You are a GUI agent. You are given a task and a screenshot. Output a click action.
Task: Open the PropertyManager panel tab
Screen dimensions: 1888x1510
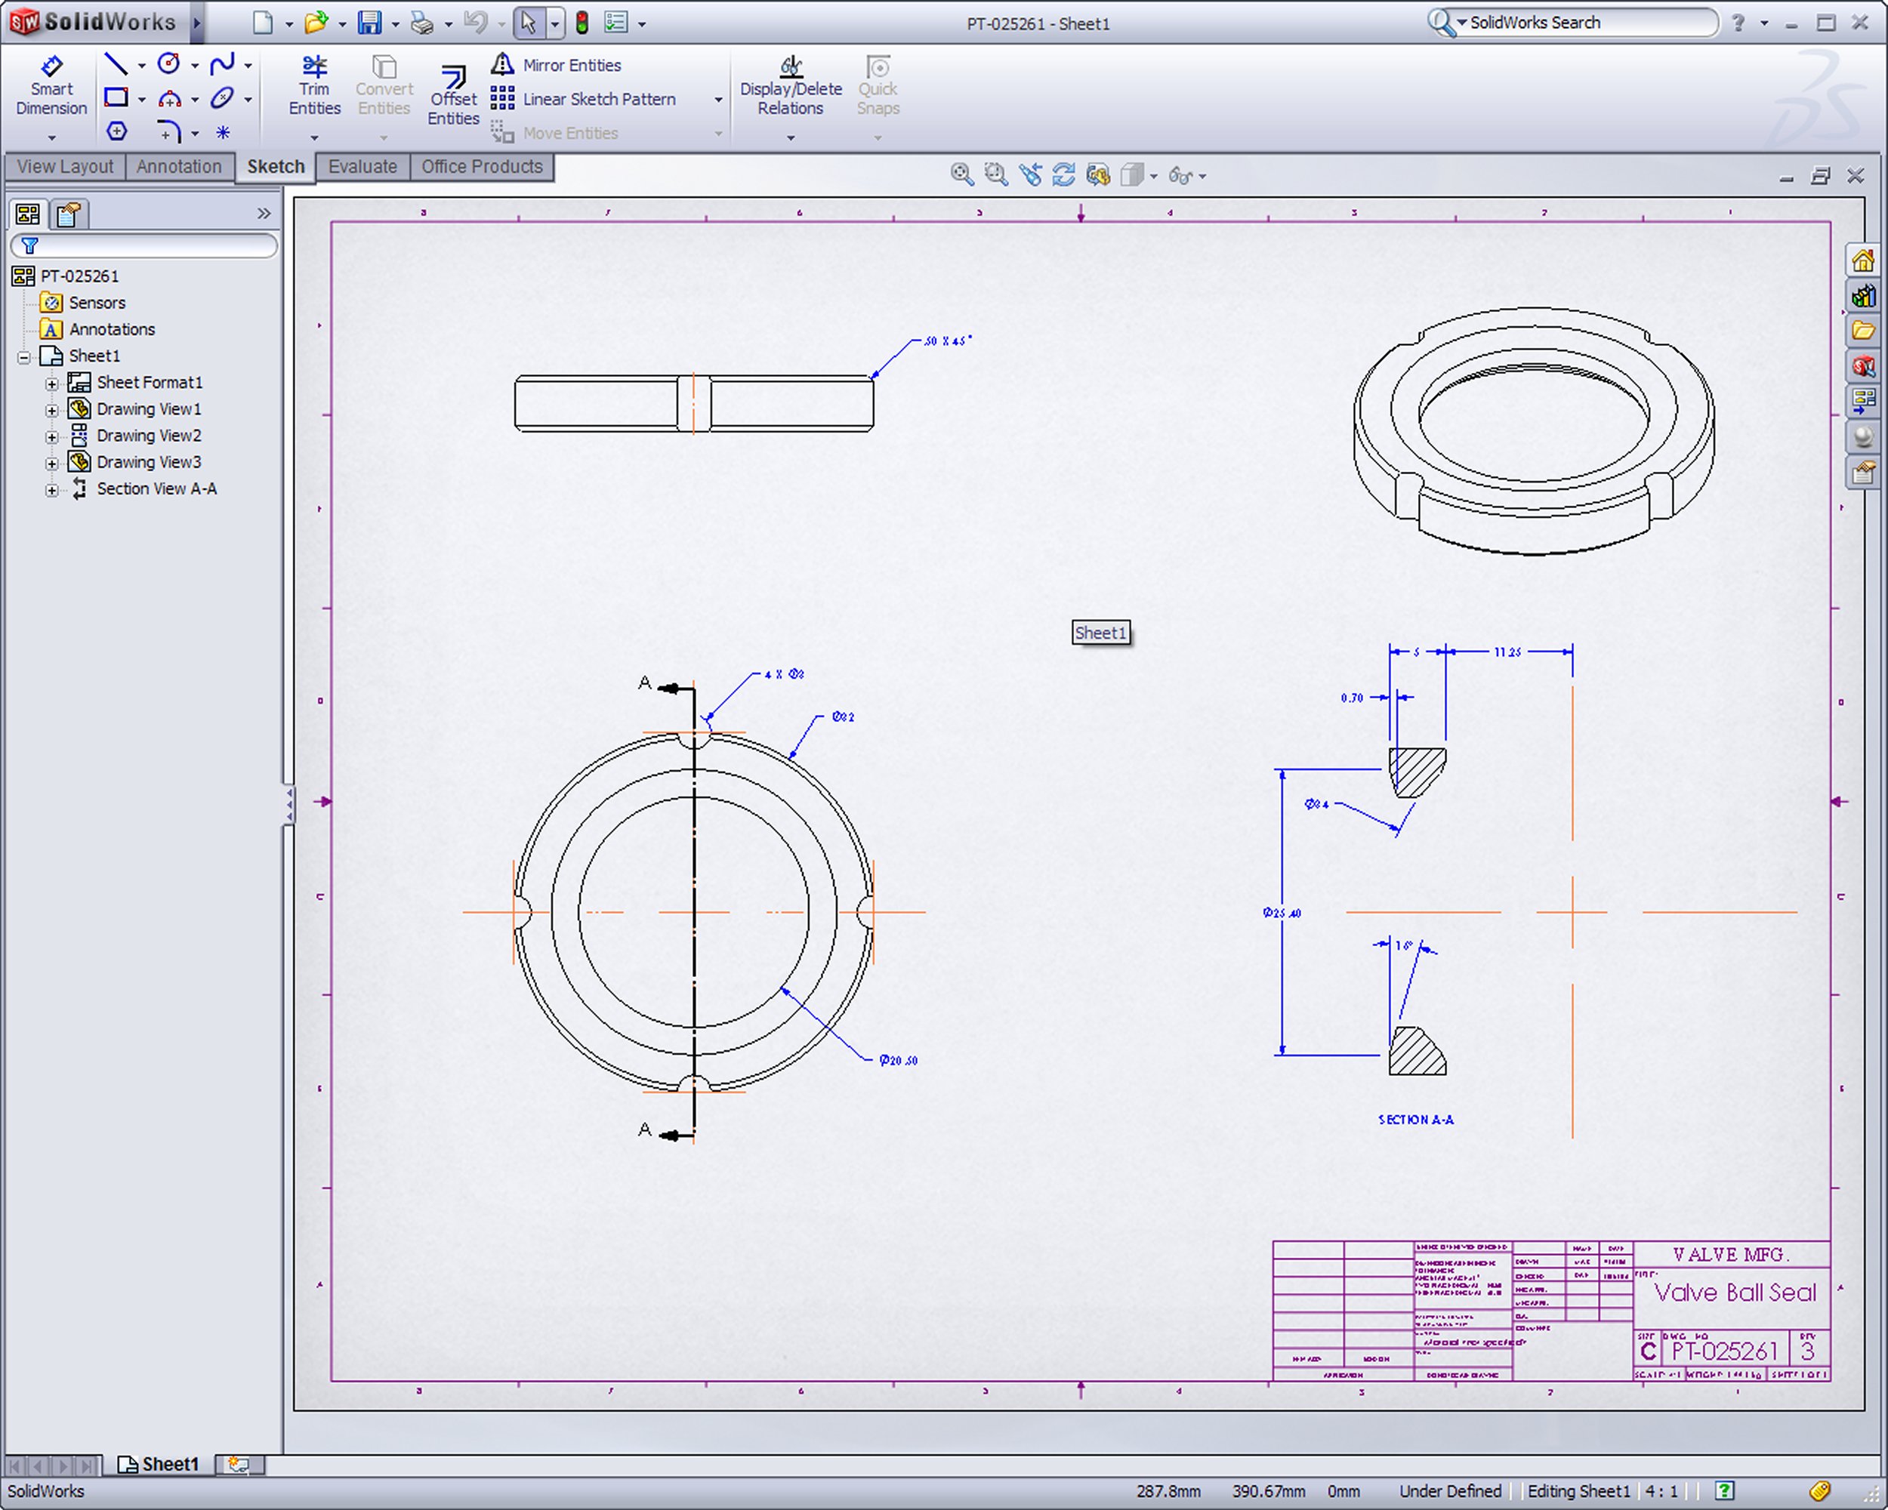(x=69, y=214)
